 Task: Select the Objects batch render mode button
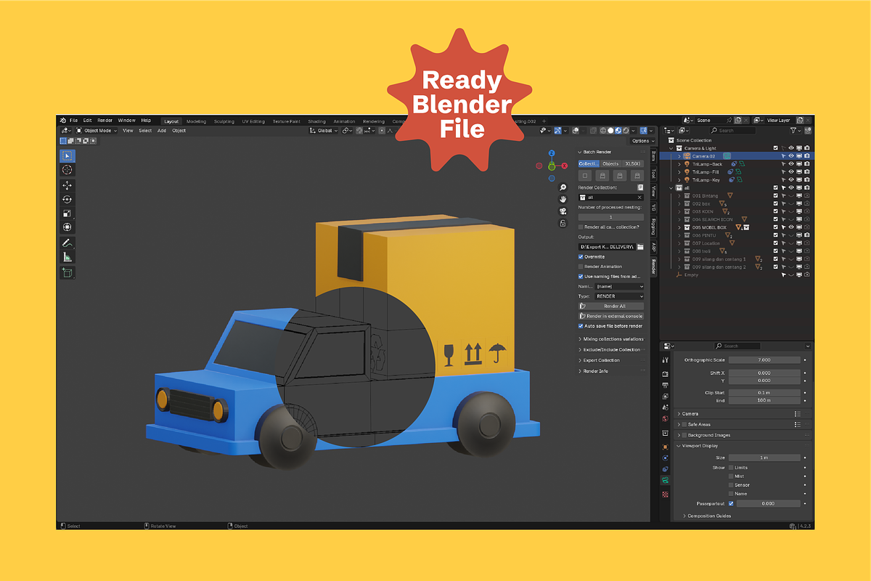[x=611, y=163]
